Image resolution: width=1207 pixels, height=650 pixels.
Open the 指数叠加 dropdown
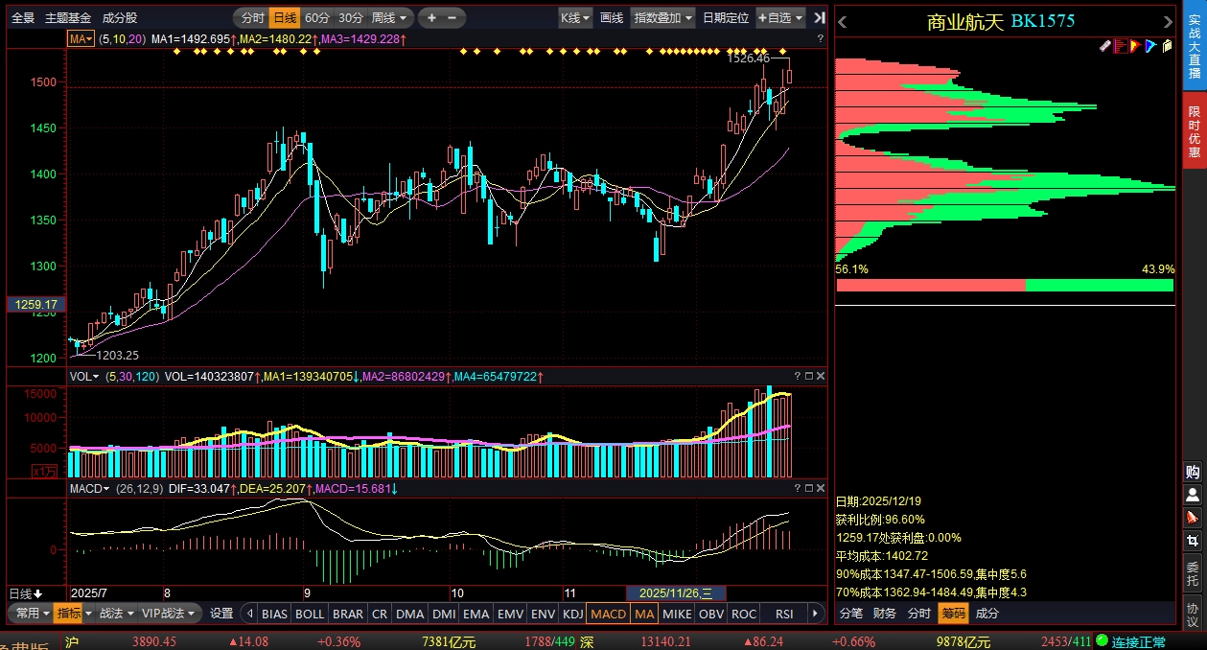662,17
